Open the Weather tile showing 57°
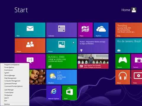This screenshot has height=106, width=142. (62, 77)
